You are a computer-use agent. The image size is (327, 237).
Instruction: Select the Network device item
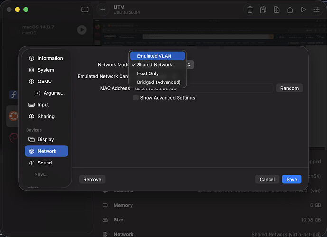click(x=47, y=151)
